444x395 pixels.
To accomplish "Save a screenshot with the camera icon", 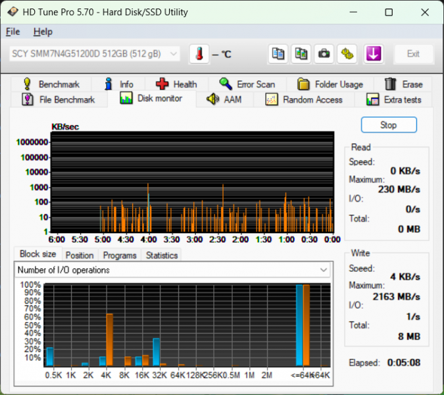I will pos(324,53).
